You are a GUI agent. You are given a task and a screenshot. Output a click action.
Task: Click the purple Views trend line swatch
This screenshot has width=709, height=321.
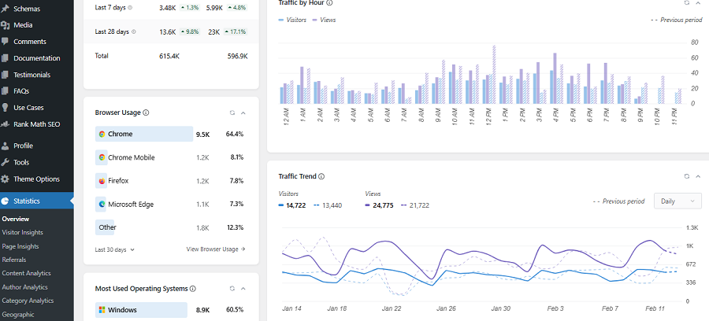(x=369, y=205)
